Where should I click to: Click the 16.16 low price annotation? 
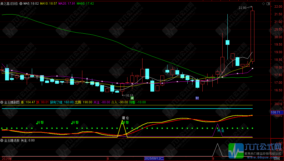(129, 95)
